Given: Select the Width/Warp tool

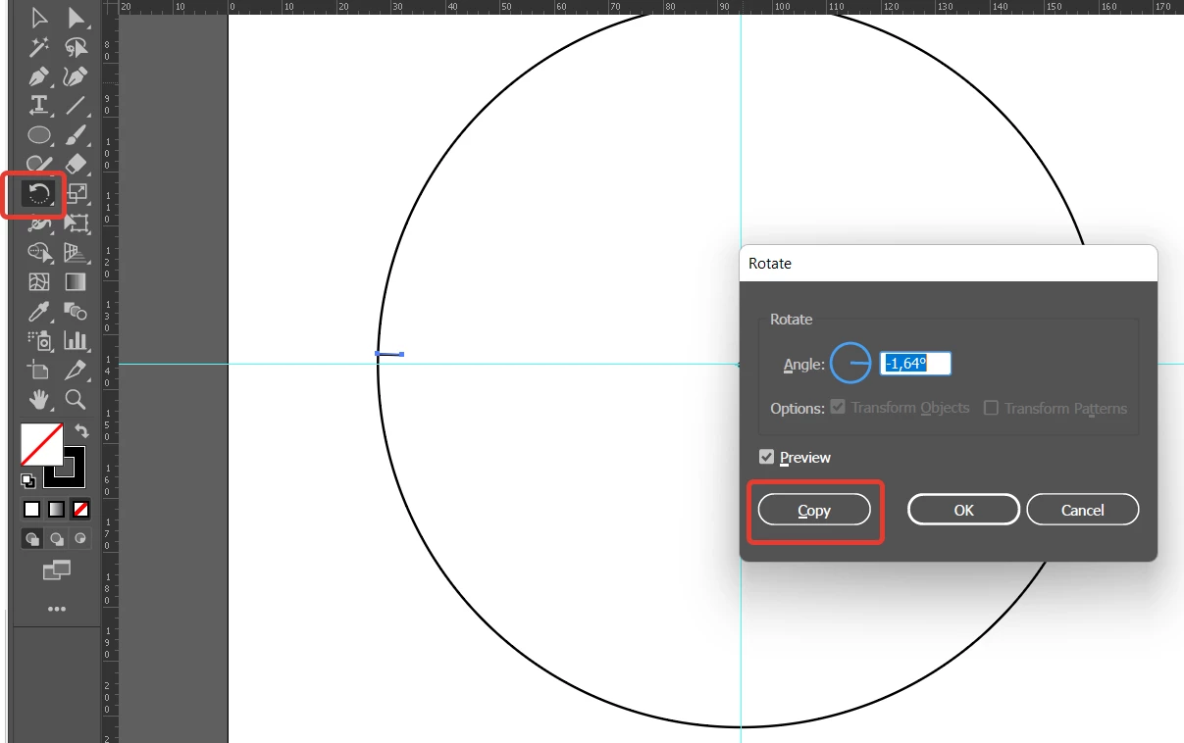Looking at the screenshot, I should pyautogui.click(x=39, y=223).
